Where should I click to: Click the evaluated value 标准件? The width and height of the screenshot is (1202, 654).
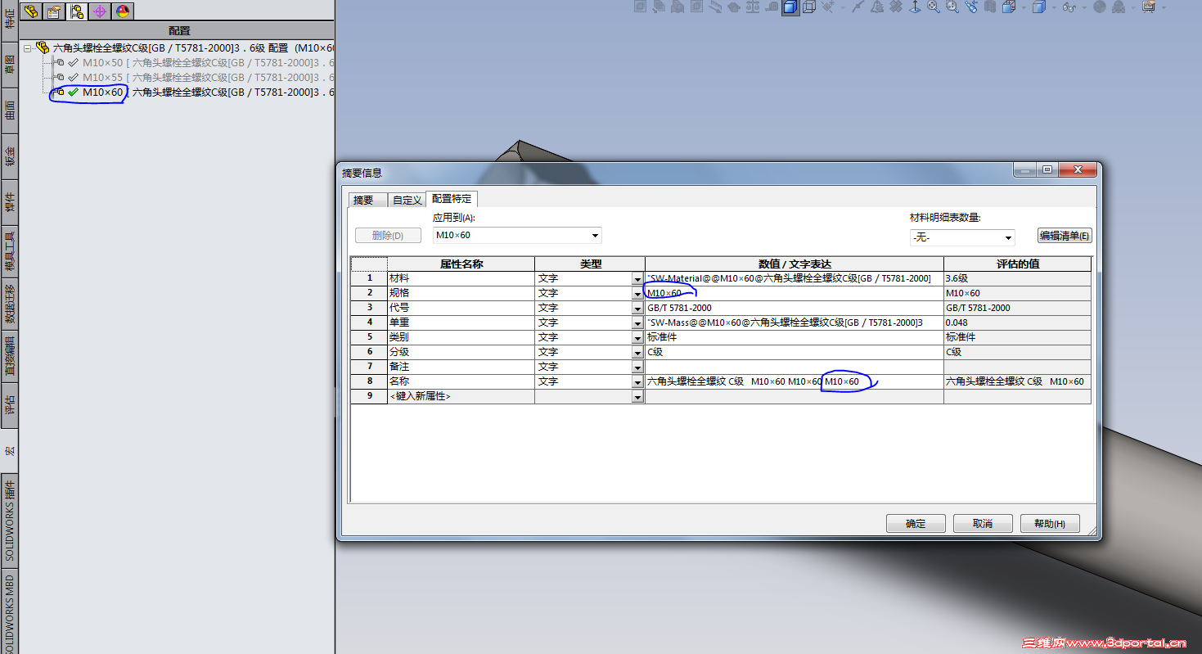pyautogui.click(x=1017, y=337)
